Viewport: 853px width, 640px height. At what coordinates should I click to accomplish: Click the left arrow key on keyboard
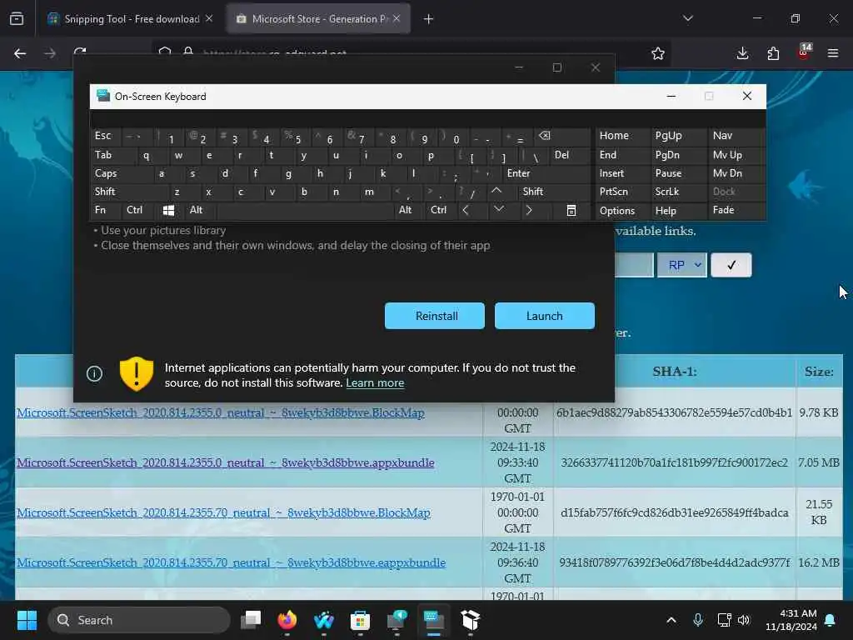(x=466, y=209)
